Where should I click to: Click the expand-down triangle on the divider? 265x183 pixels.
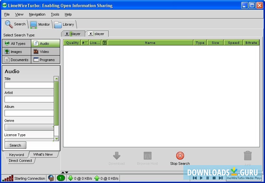pyautogui.click(x=67, y=172)
